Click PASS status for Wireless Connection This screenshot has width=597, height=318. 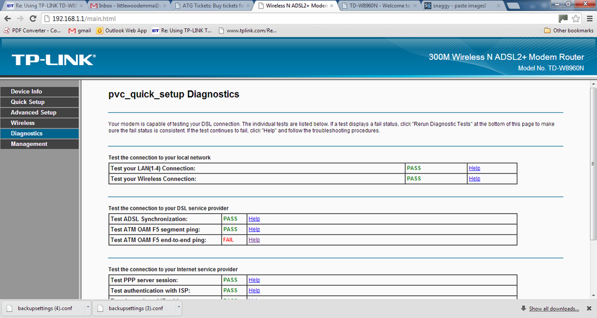(414, 178)
